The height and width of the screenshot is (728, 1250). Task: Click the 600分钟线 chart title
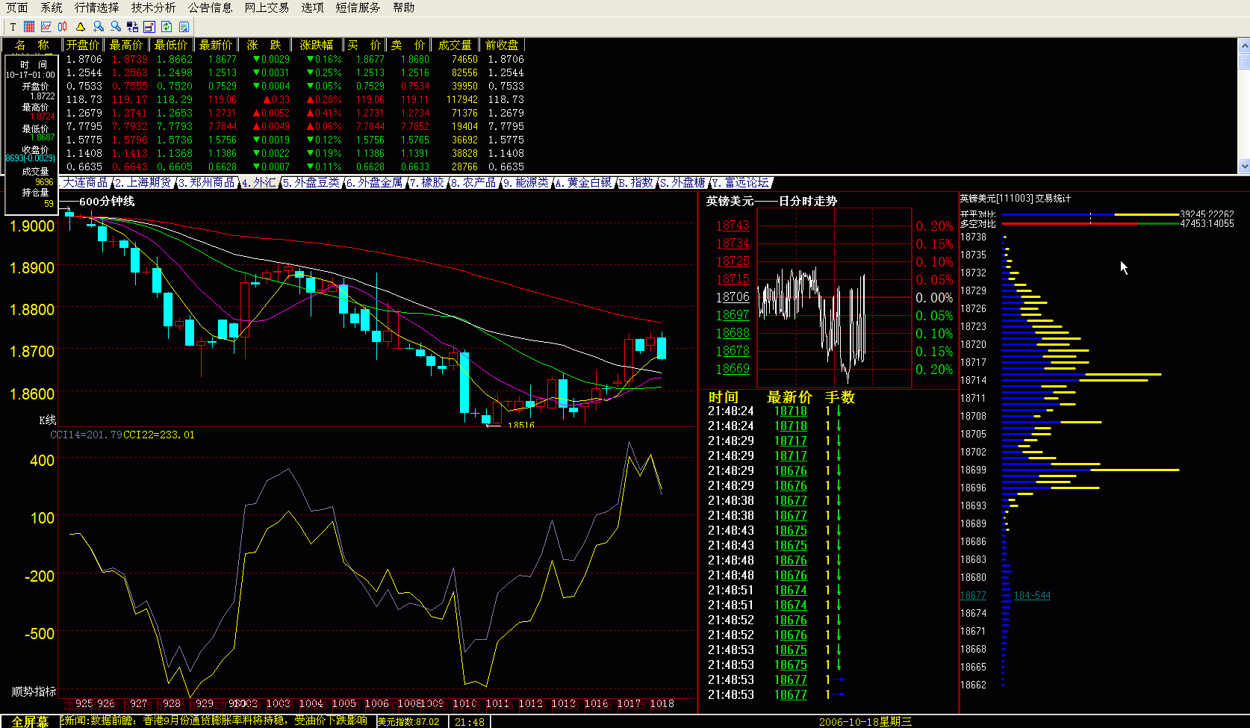point(107,202)
